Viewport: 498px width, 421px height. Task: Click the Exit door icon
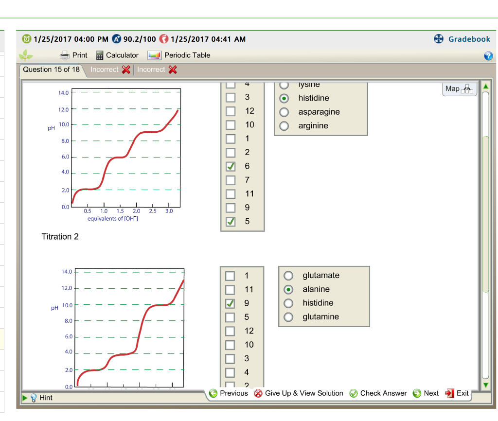(450, 393)
